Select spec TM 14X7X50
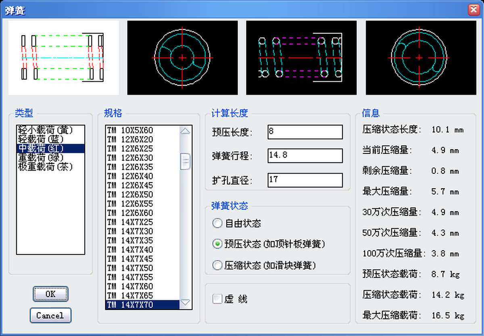This screenshot has width=484, height=336. click(x=143, y=268)
